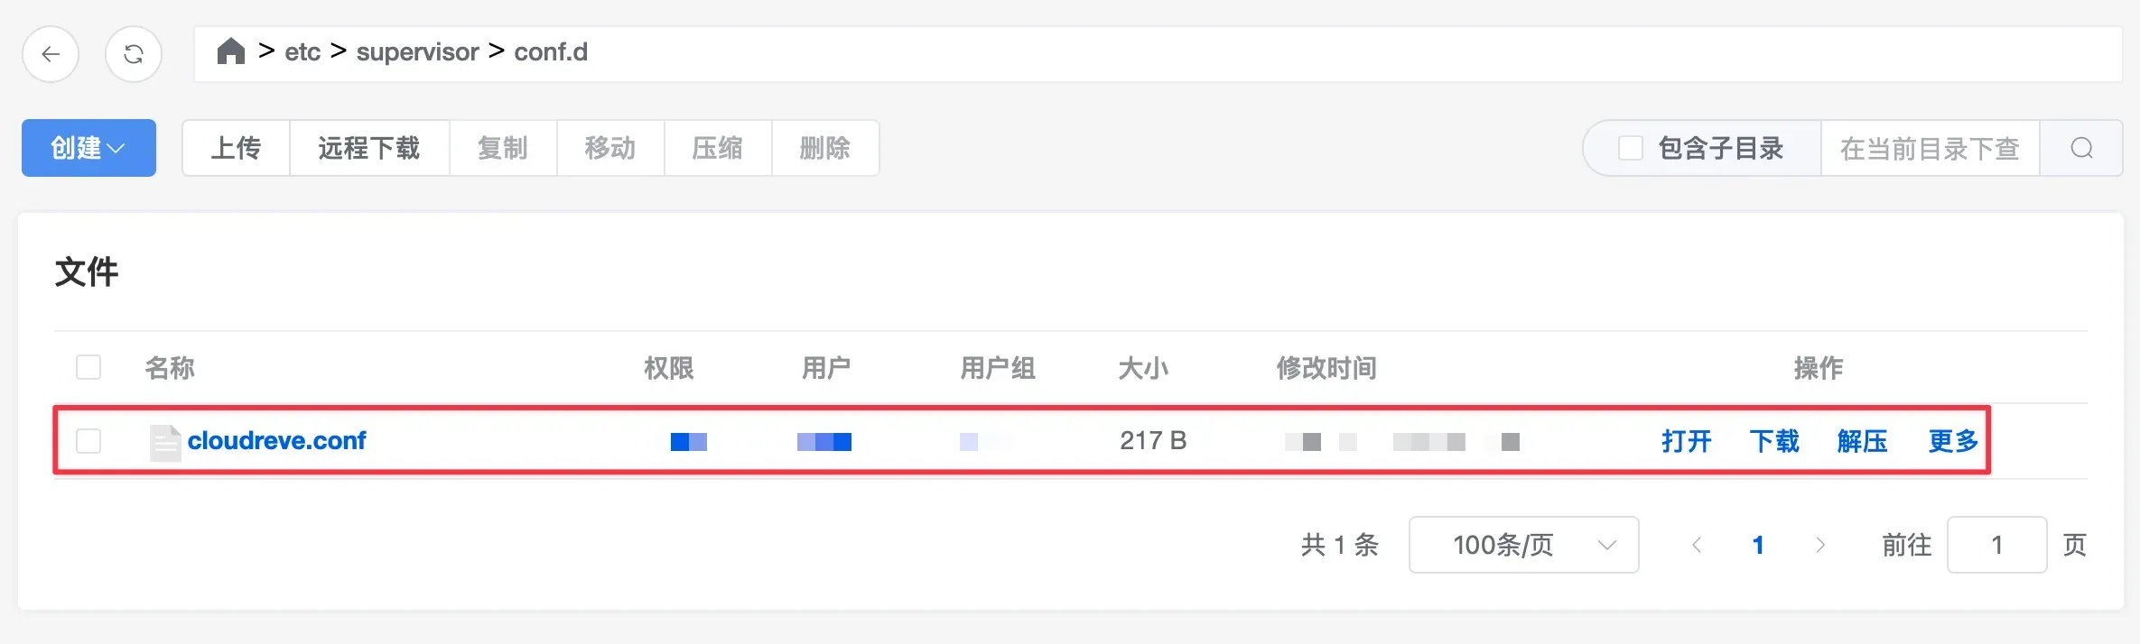This screenshot has width=2140, height=644.
Task: Navigate to supervisor in breadcrumb
Action: 417,52
